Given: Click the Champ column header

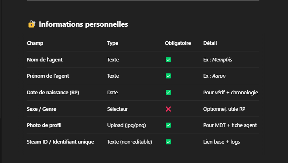Looking at the screenshot, I should pos(35,43).
